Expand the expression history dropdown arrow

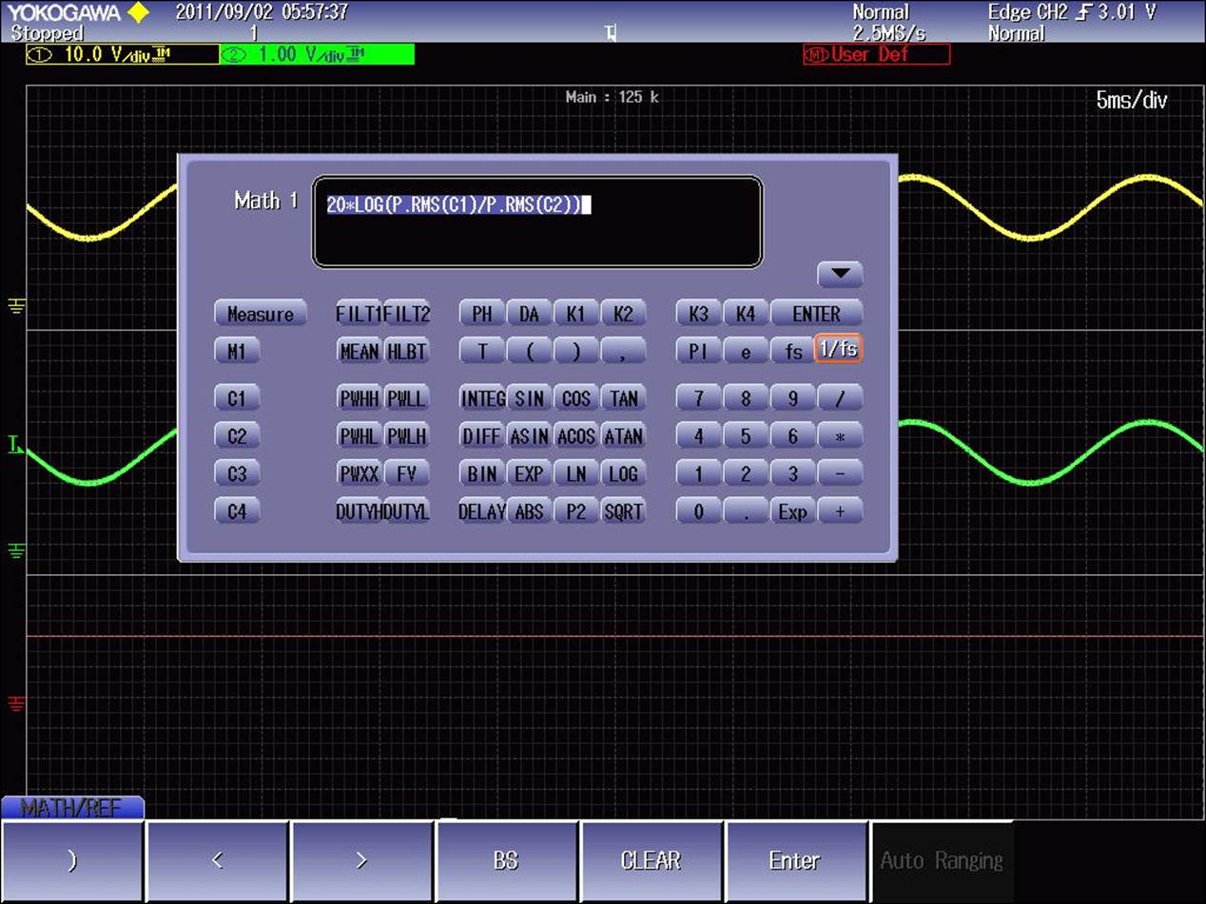[x=839, y=274]
